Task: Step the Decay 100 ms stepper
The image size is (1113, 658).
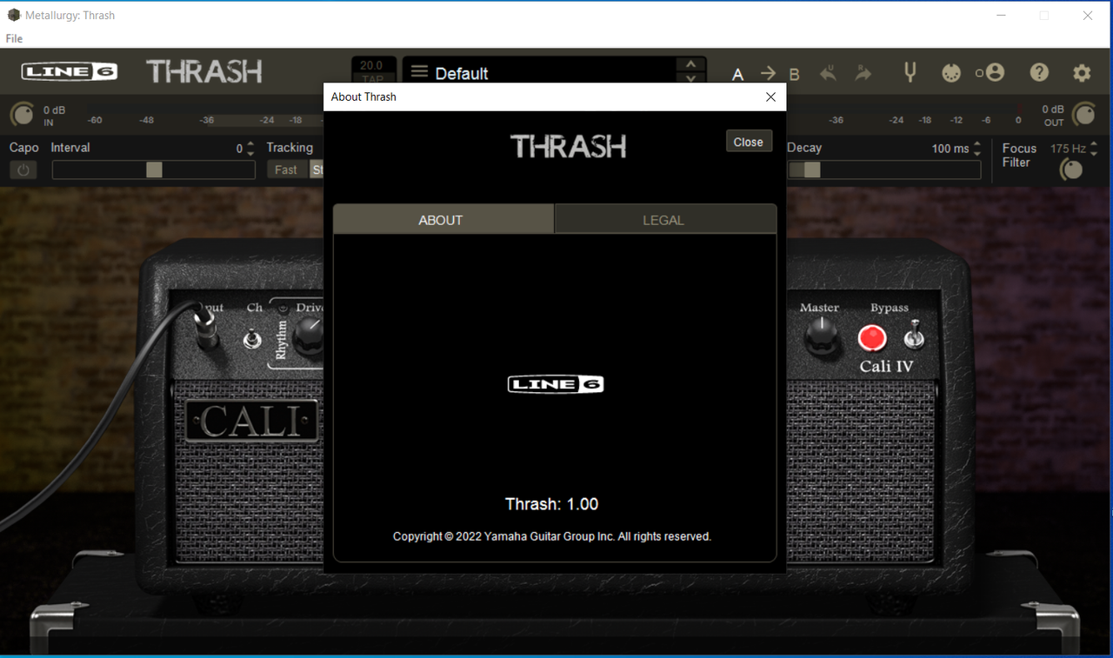Action: 977,149
